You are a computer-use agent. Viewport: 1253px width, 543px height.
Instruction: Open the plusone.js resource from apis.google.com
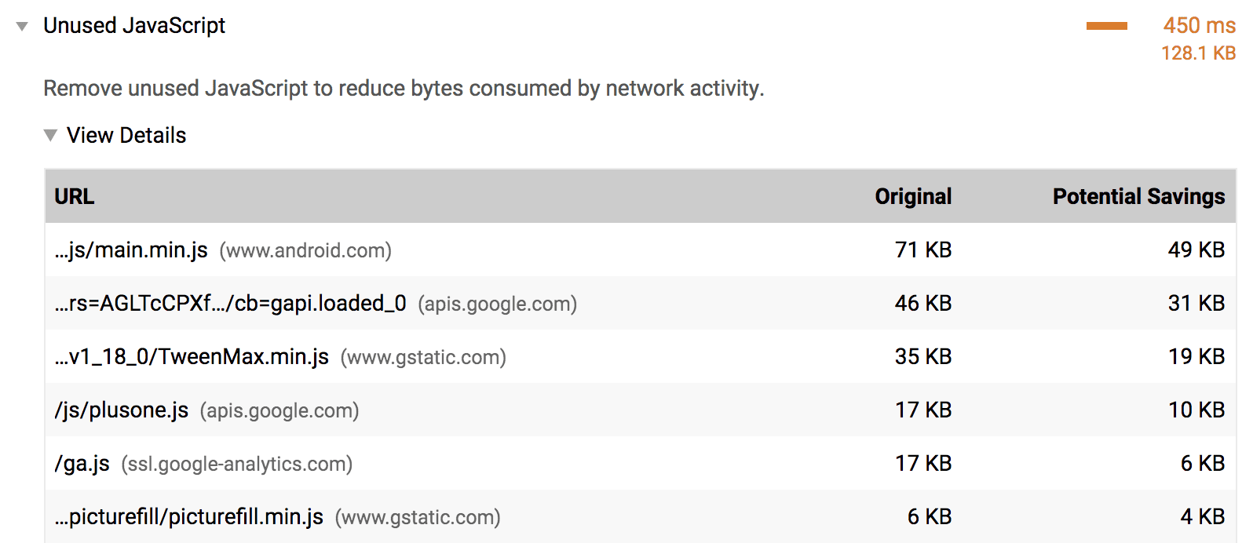(x=122, y=410)
